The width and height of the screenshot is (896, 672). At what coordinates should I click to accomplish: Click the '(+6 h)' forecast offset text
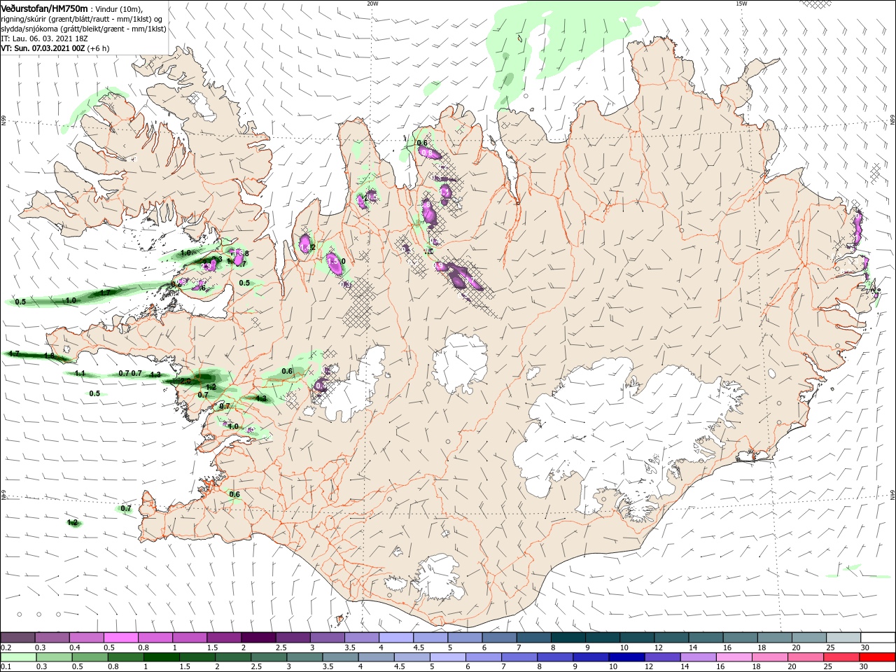pos(98,48)
